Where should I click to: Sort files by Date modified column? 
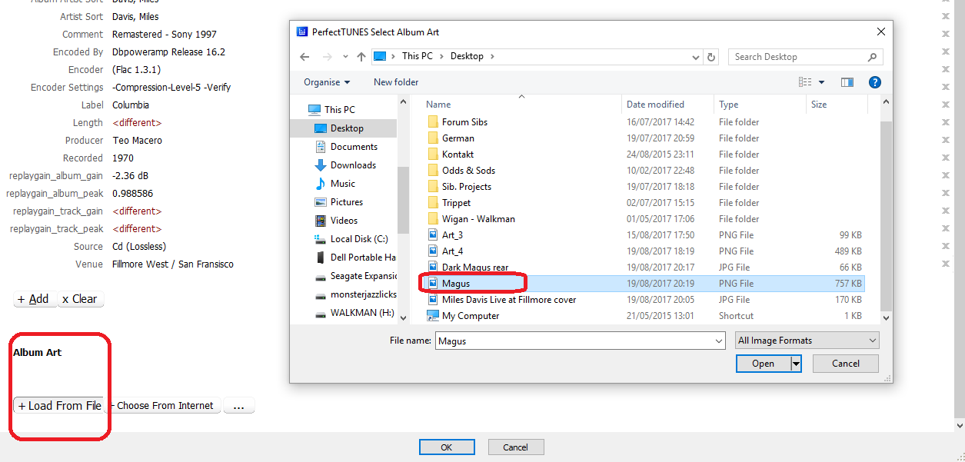[655, 105]
